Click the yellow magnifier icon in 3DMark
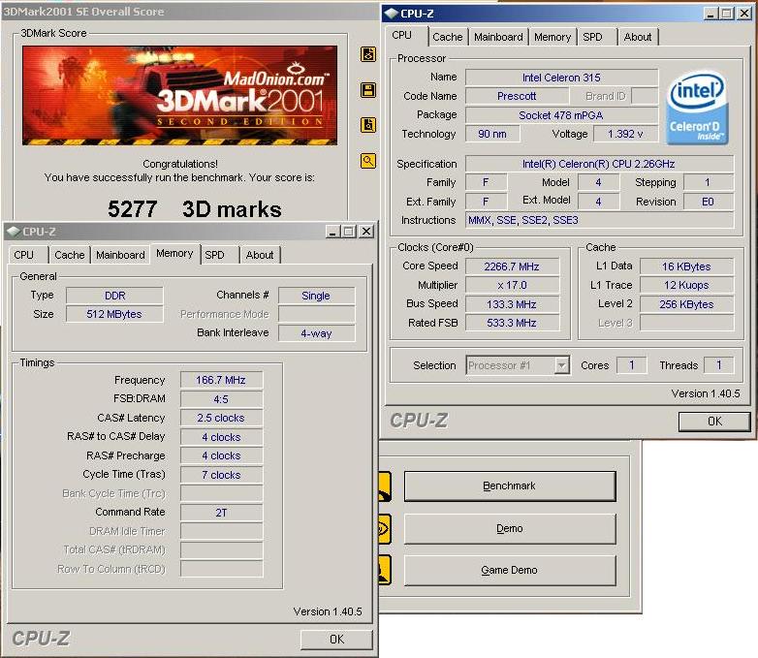Screen dimensions: 758x658 pyautogui.click(x=368, y=161)
